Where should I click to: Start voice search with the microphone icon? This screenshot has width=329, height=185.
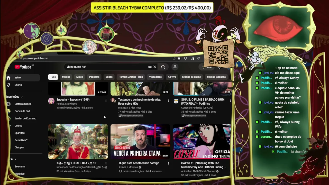(175, 67)
